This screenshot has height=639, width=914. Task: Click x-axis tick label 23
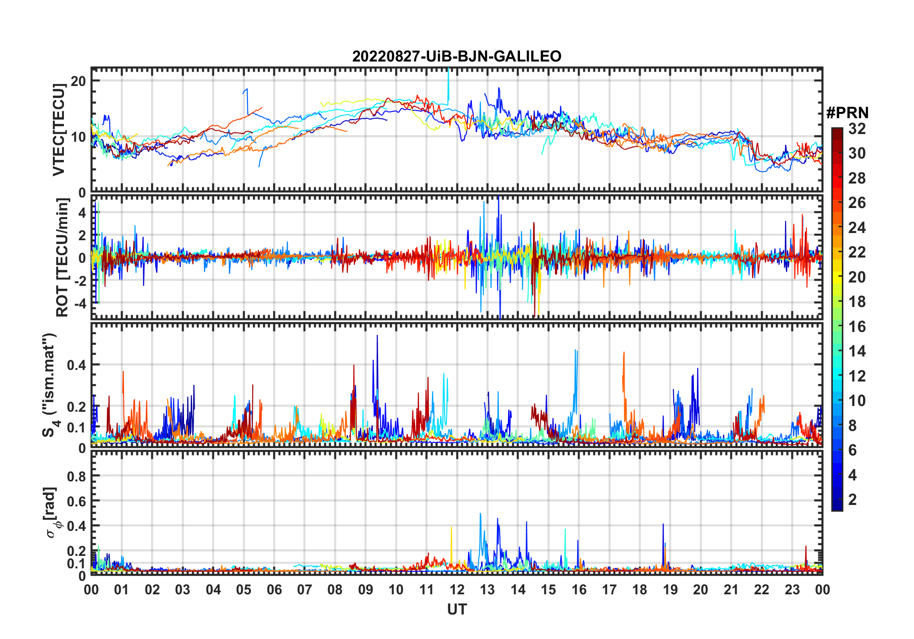(792, 590)
